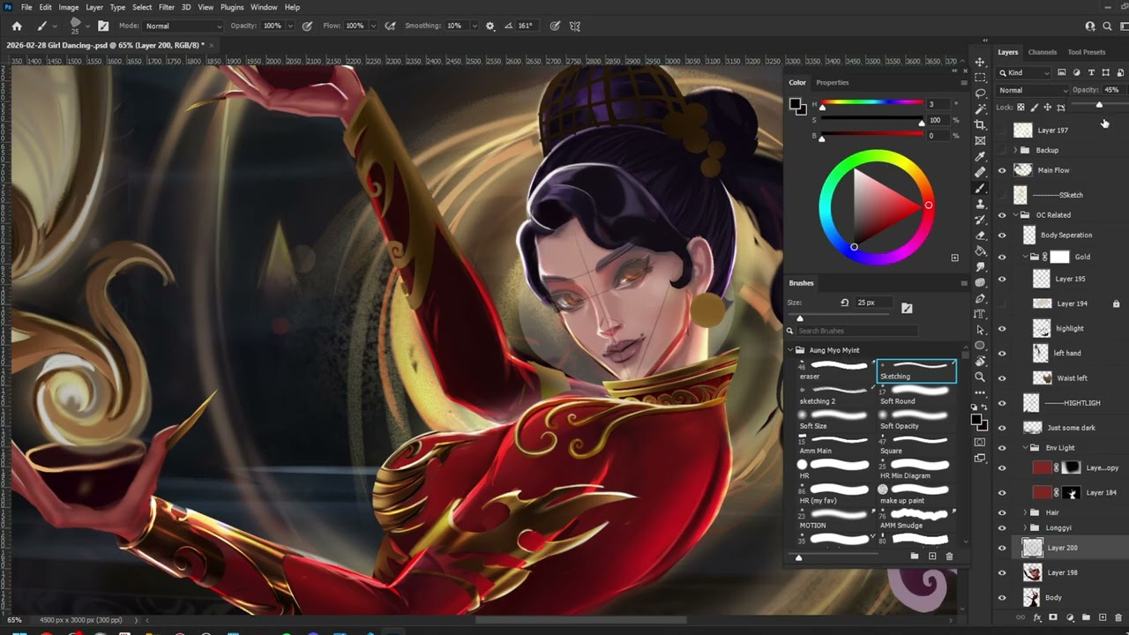
Task: Click the symmetry butterfly icon
Action: pos(575,26)
